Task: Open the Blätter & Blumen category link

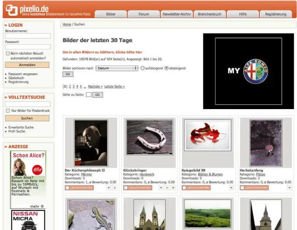Action: point(210,174)
